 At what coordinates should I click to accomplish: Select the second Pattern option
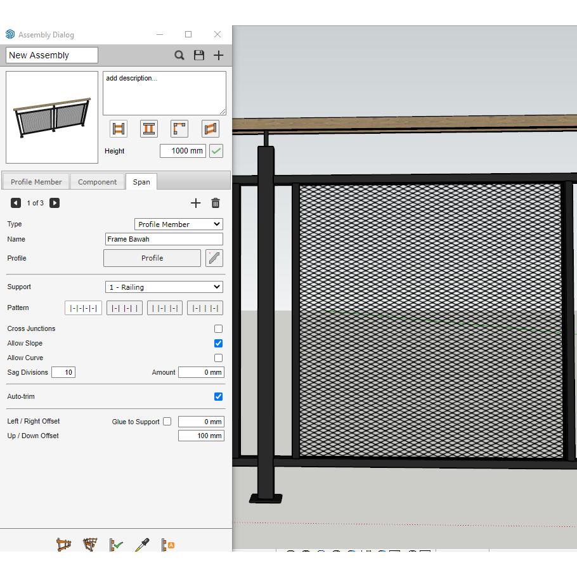point(124,308)
